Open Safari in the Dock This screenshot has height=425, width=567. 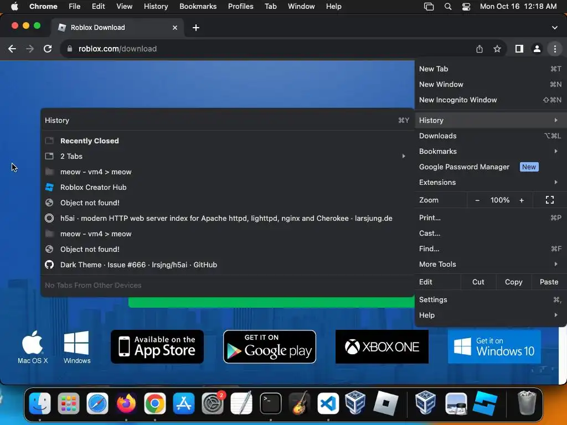(x=97, y=403)
